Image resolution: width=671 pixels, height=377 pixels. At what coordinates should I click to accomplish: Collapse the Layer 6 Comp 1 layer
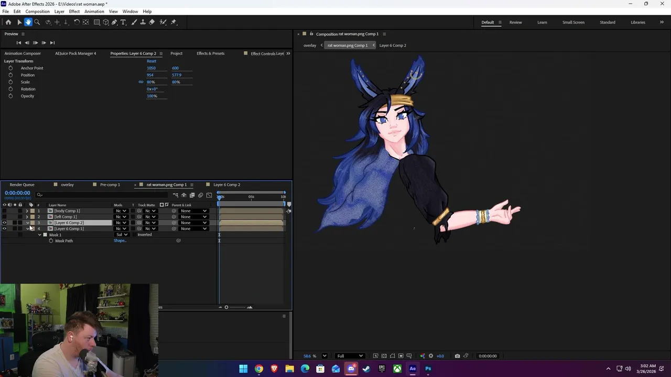(x=27, y=229)
